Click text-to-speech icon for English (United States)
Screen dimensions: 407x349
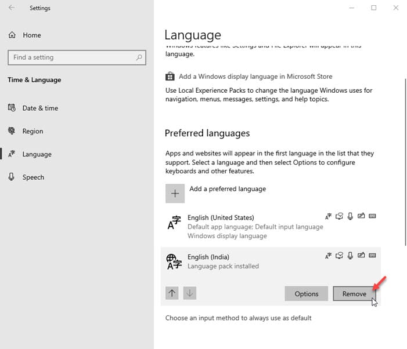[x=339, y=216]
